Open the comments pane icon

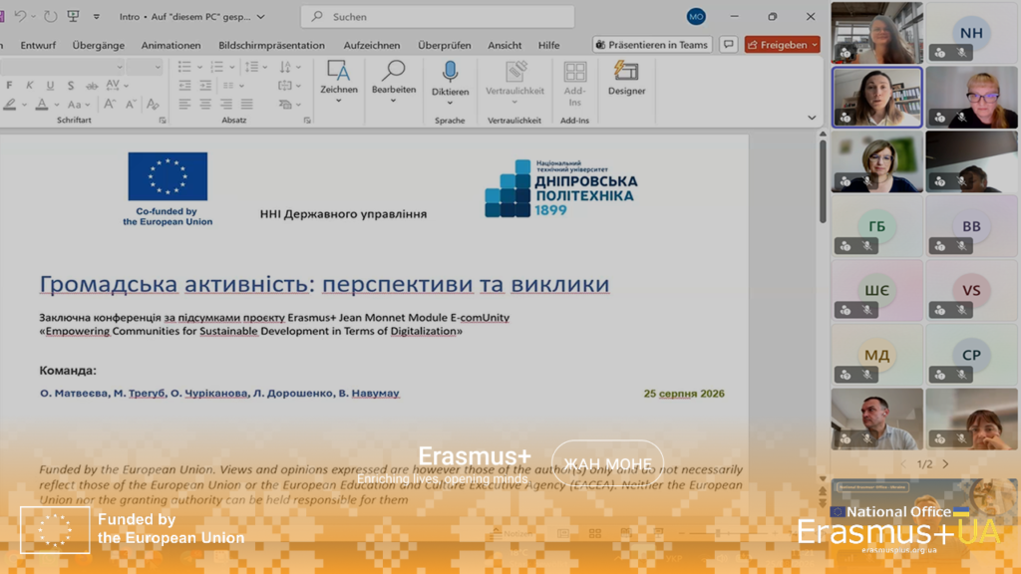(729, 44)
